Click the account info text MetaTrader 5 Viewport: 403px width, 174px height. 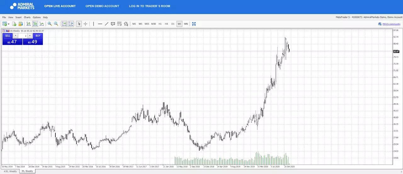coord(369,17)
